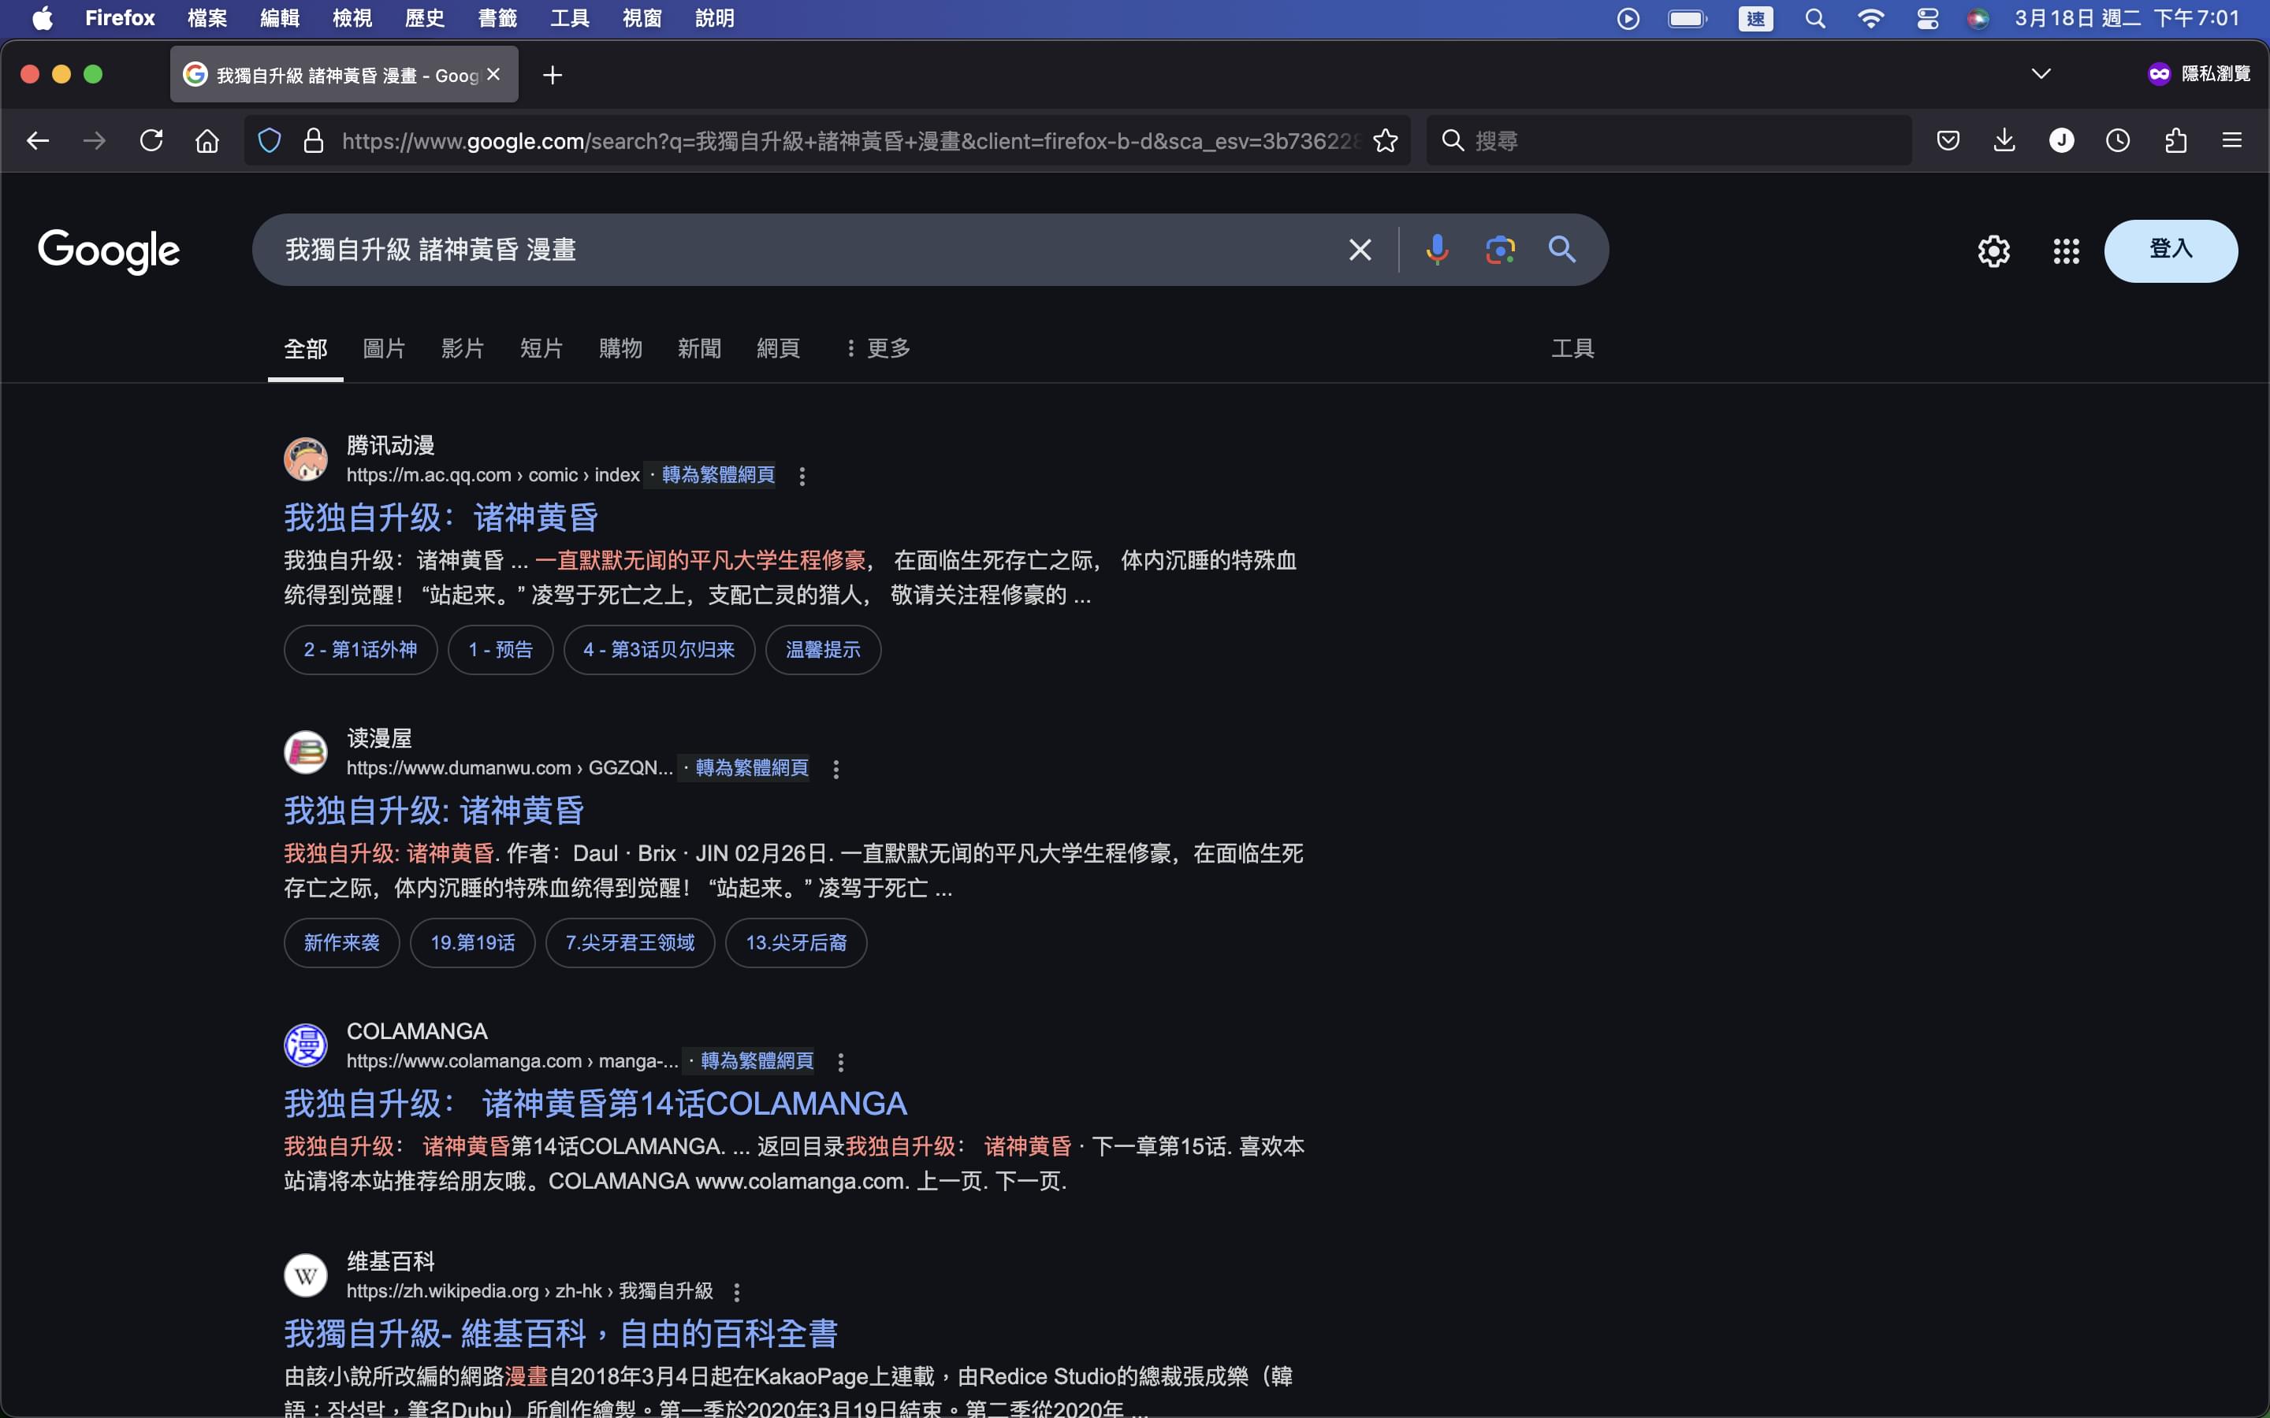The height and width of the screenshot is (1418, 2270).
Task: Open a new tab
Action: tap(553, 75)
